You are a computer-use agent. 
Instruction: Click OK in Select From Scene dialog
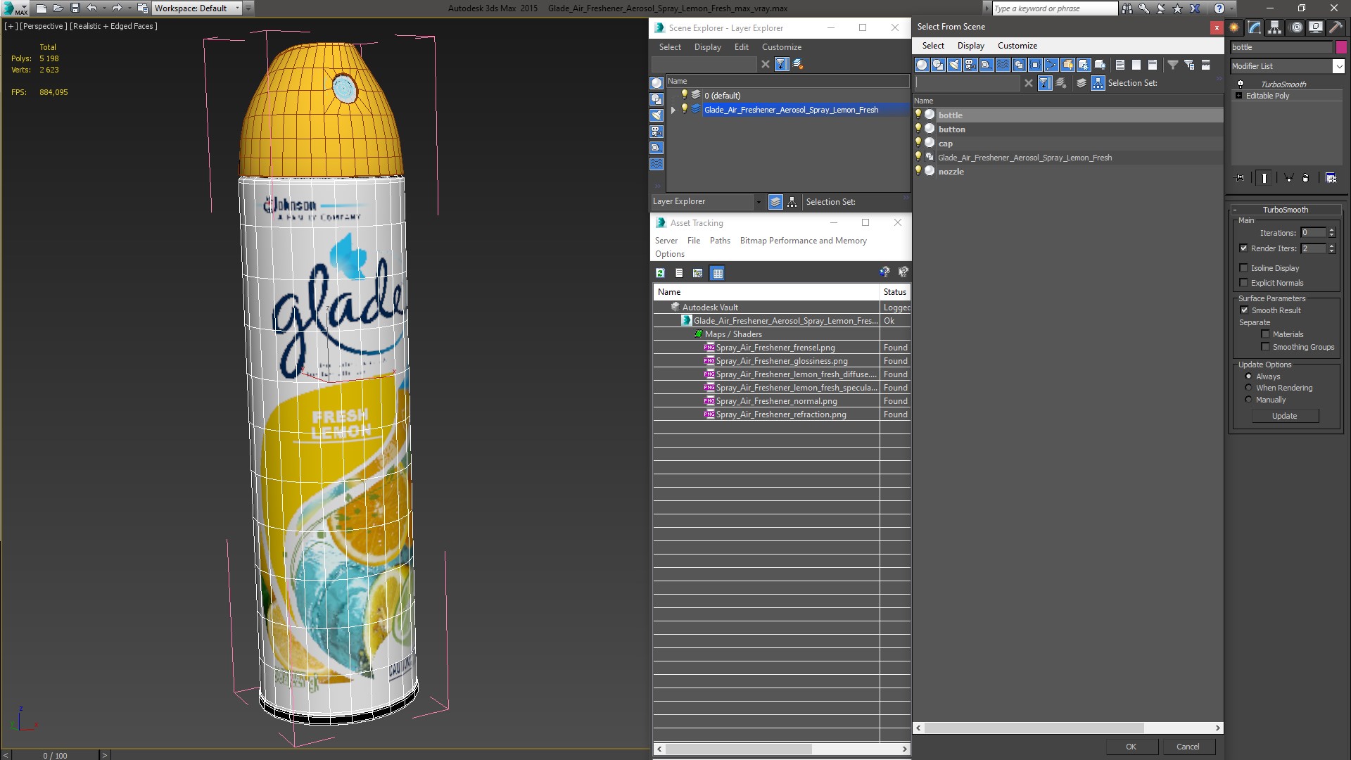(1131, 747)
